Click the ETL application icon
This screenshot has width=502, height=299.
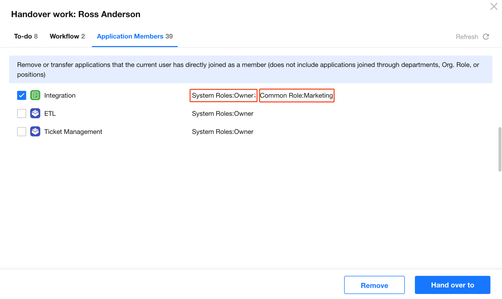coord(35,113)
